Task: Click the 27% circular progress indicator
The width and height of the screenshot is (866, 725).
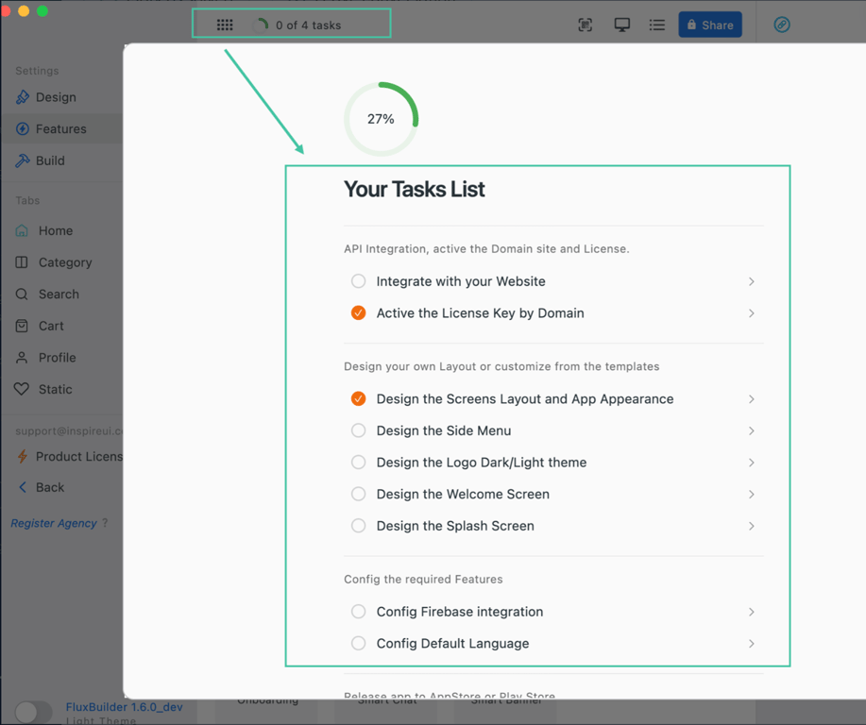Action: pyautogui.click(x=381, y=119)
